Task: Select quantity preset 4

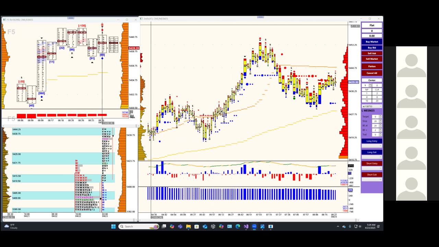Action: point(366,97)
